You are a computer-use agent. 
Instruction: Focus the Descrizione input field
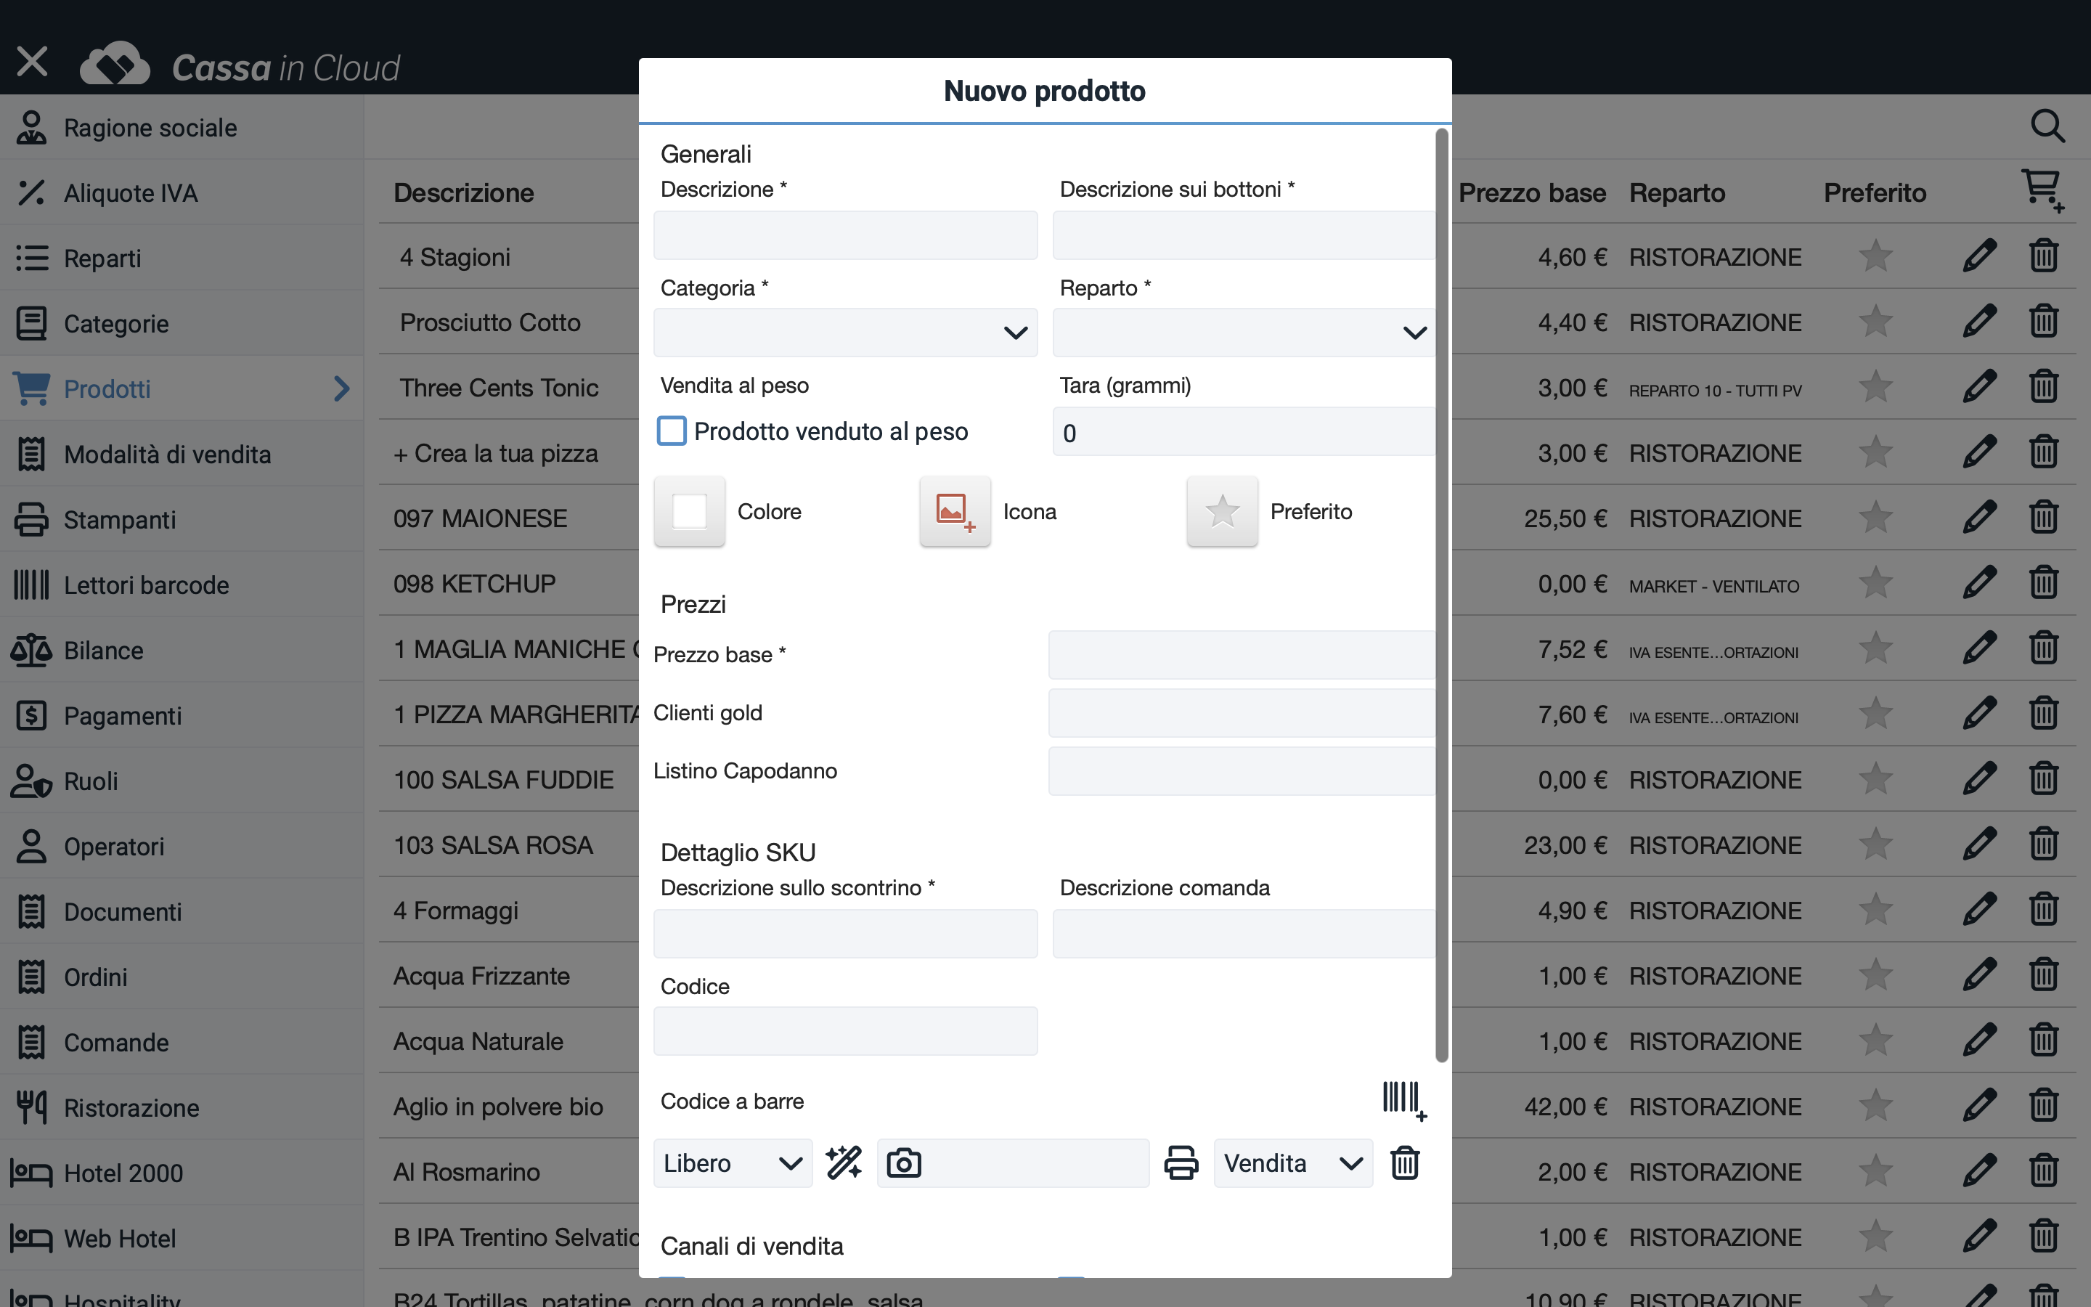tap(845, 235)
